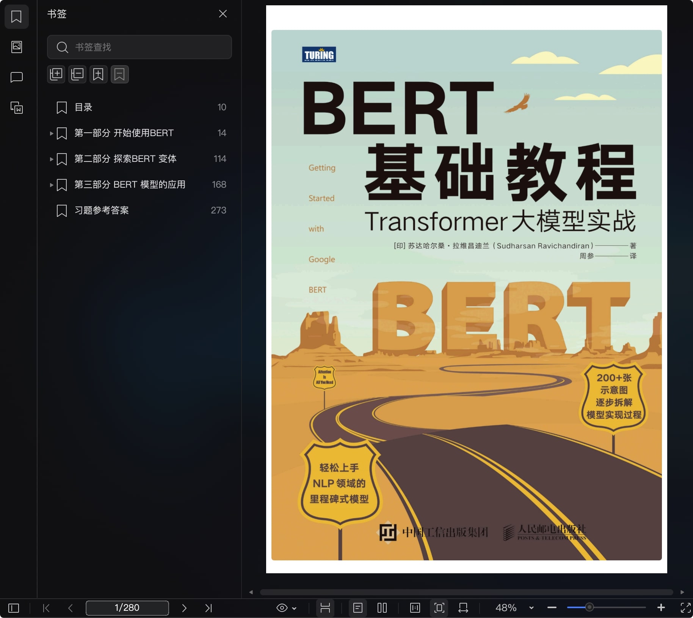Open the page thumbnails sidebar tab
Viewport: 693px width, 618px height.
pos(16,47)
